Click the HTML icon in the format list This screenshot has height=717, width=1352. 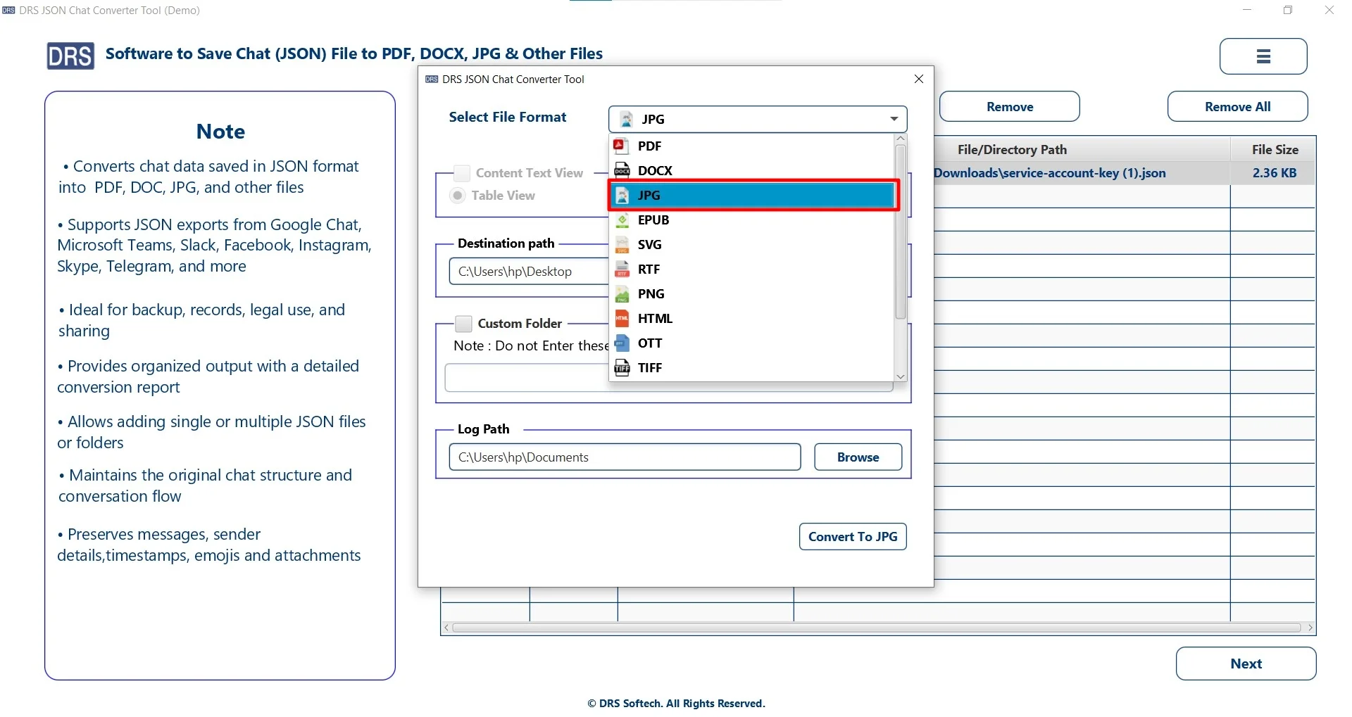[622, 319]
